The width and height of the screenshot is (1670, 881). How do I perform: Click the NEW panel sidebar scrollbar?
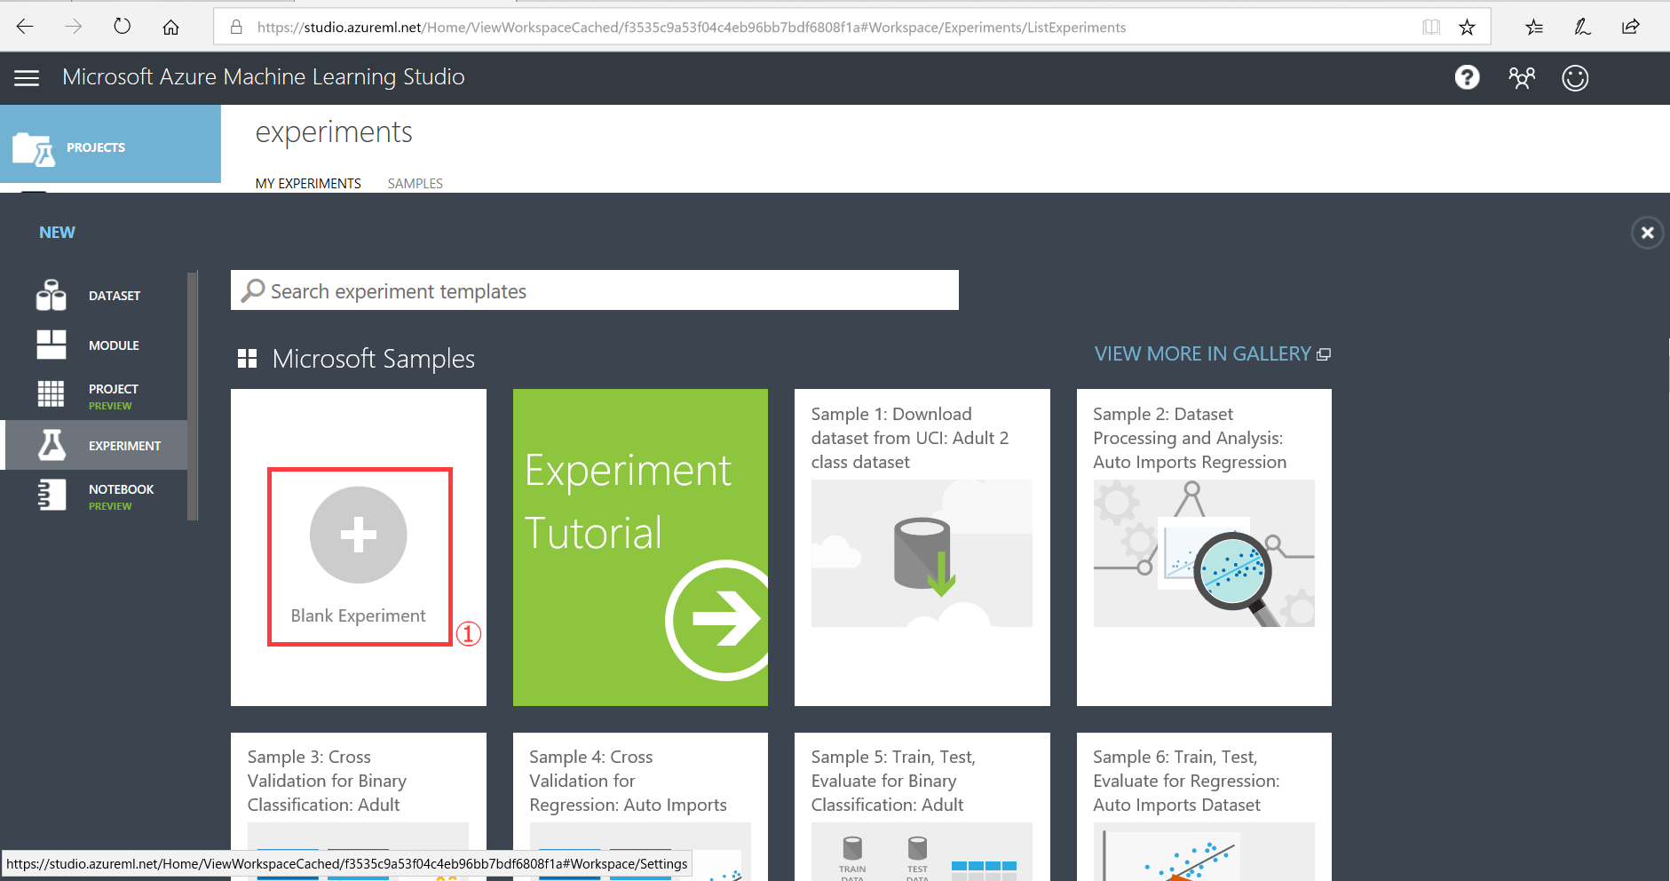tap(193, 395)
